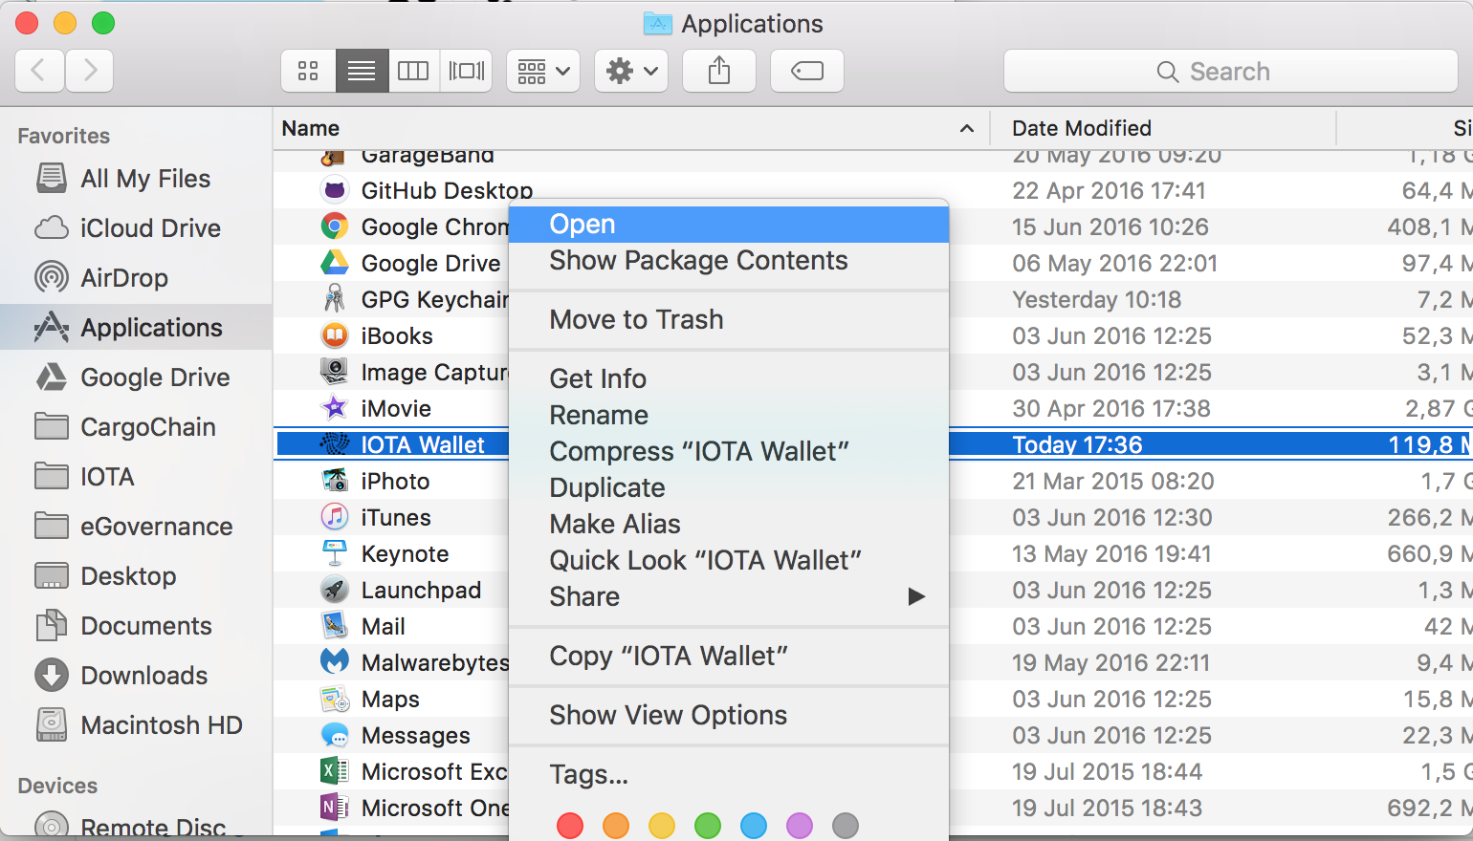Switch Finder to icon view
The height and width of the screenshot is (841, 1473).
(x=308, y=71)
